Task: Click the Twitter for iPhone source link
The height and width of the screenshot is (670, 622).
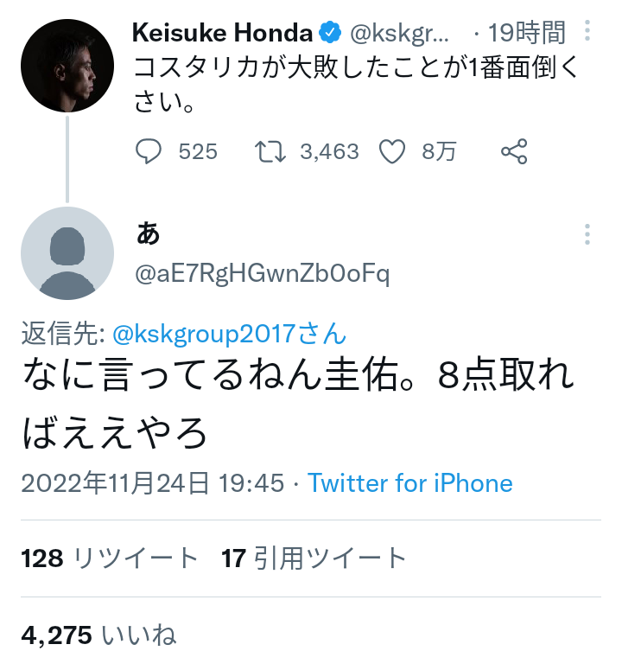Action: [409, 483]
